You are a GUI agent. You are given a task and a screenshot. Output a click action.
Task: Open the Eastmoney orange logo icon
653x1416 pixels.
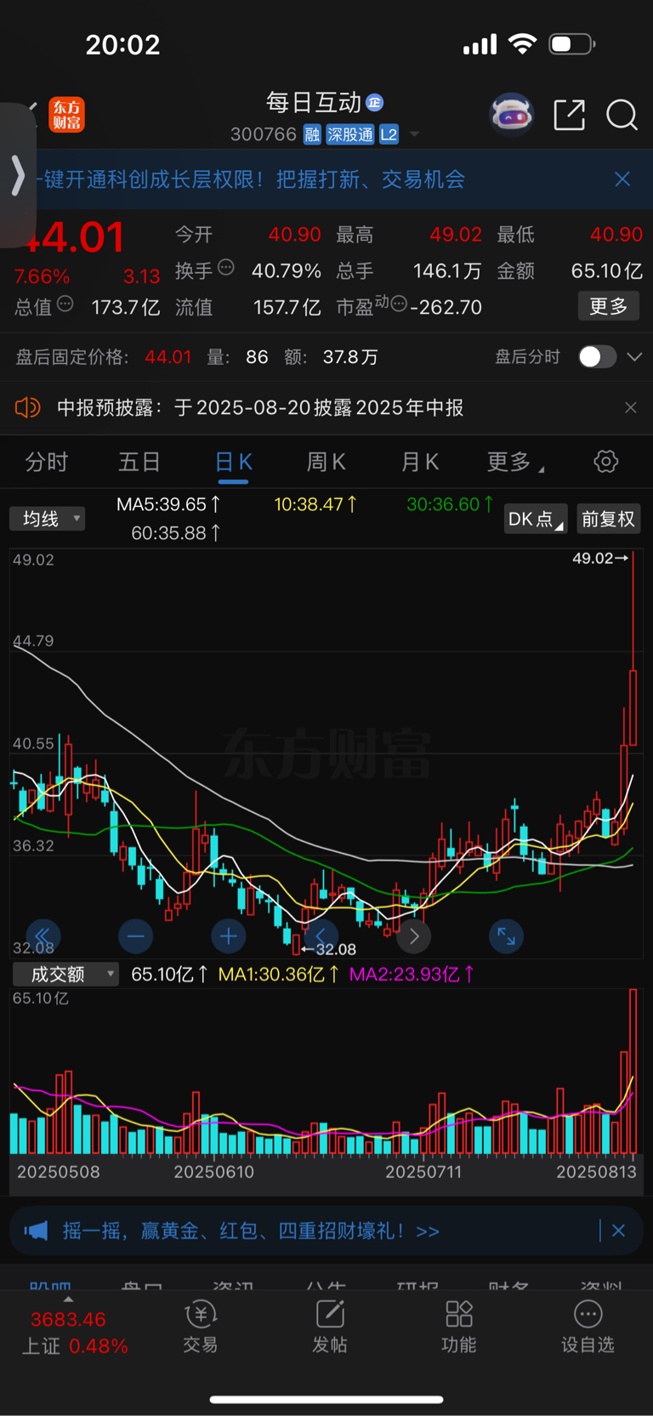click(x=66, y=115)
